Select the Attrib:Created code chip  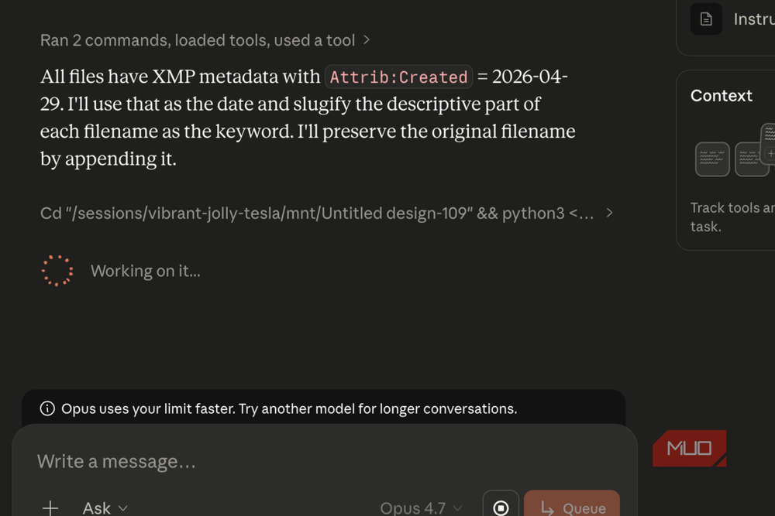(398, 77)
